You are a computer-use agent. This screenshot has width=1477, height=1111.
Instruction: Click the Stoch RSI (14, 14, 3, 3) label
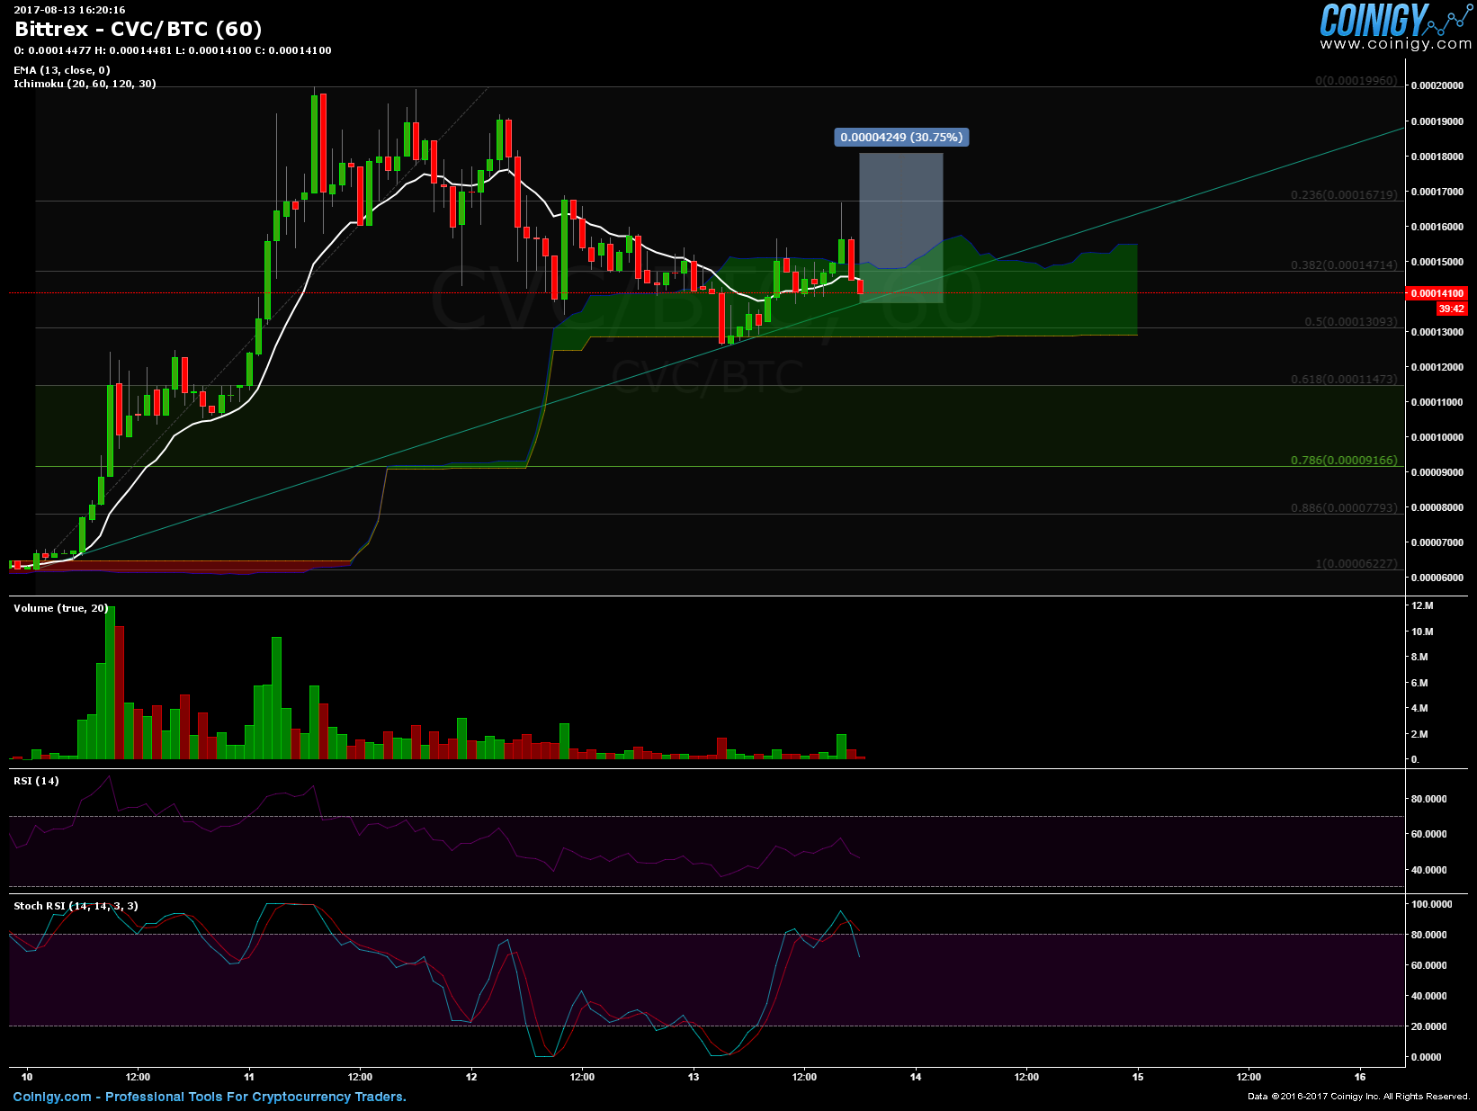(76, 906)
